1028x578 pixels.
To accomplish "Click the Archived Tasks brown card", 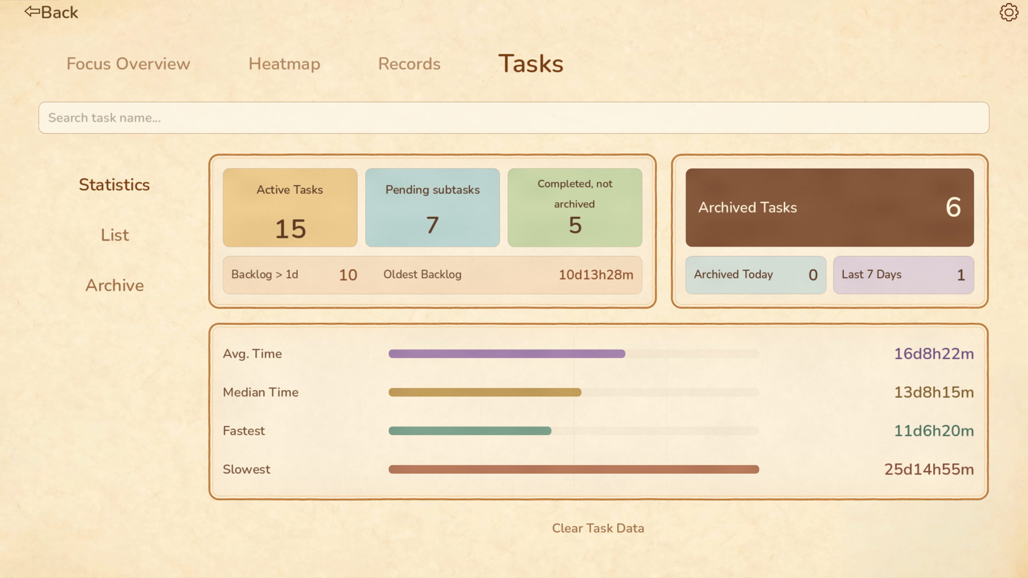I will click(x=830, y=207).
